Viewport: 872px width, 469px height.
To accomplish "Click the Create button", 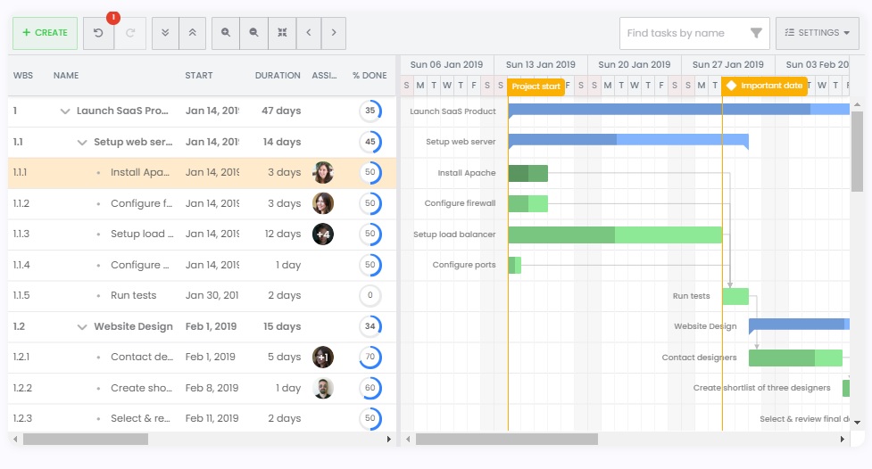I will point(45,33).
